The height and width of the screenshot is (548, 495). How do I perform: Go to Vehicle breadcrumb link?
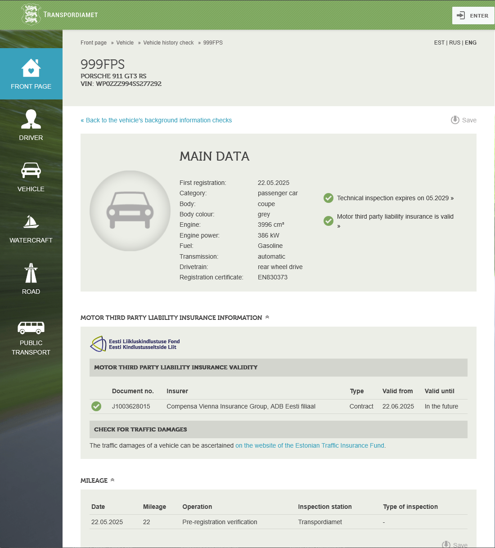pos(125,43)
